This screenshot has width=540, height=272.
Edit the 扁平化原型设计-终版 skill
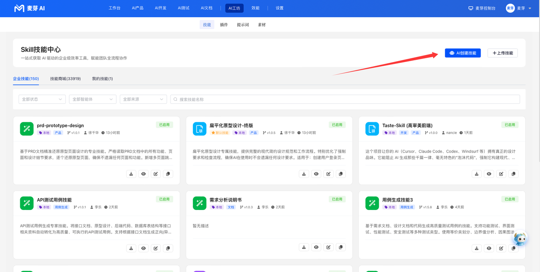click(328, 174)
